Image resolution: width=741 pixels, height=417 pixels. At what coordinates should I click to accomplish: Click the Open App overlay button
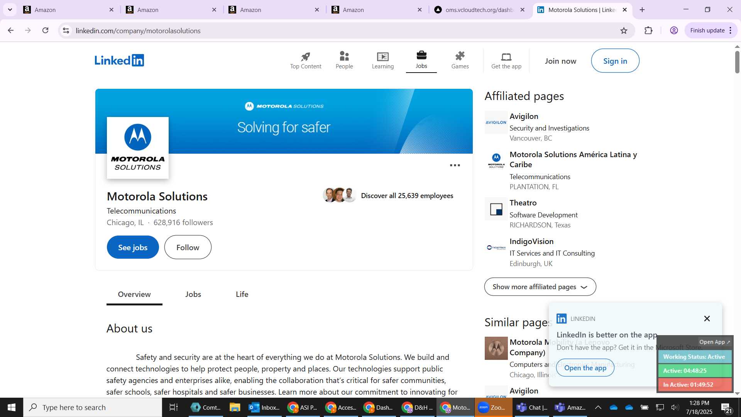[714, 342]
